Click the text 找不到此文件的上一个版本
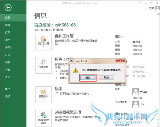The height and width of the screenshot is (127, 160). click(75, 94)
